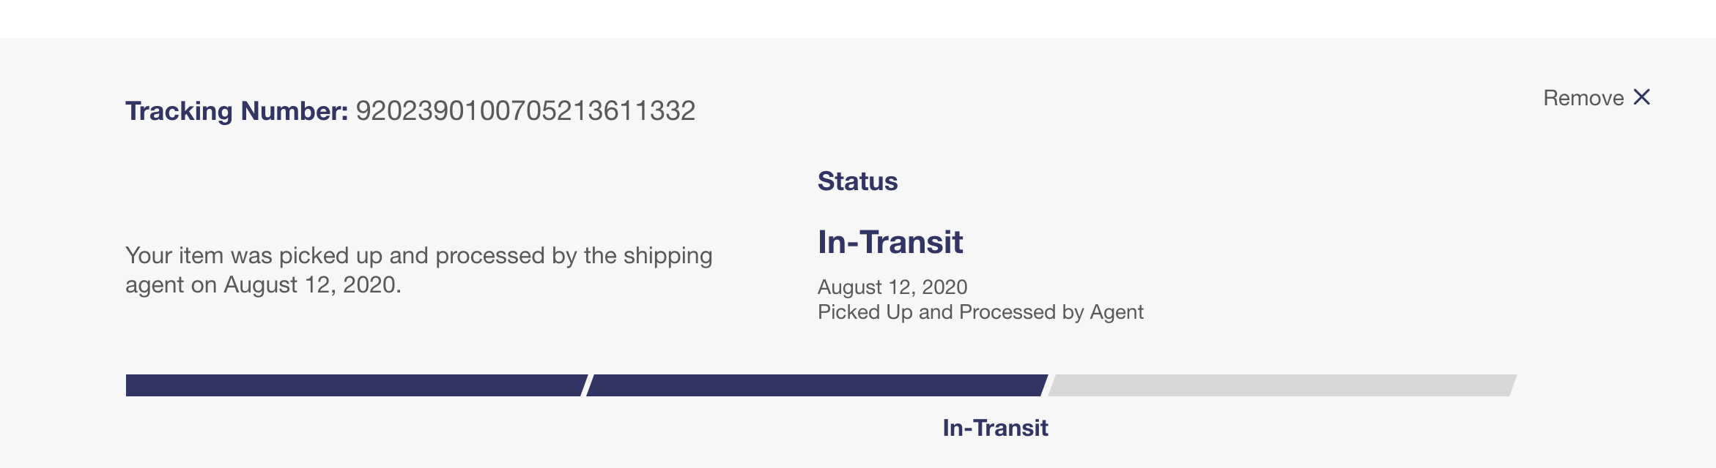
Task: Click the Status heading
Action: click(x=857, y=181)
